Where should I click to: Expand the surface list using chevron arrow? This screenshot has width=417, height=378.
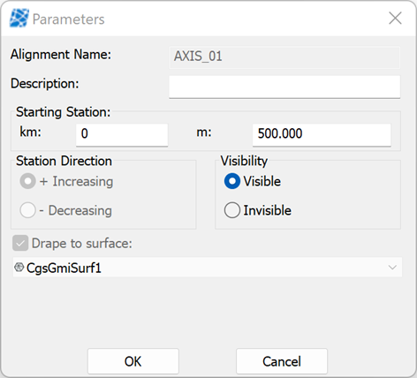point(392,268)
